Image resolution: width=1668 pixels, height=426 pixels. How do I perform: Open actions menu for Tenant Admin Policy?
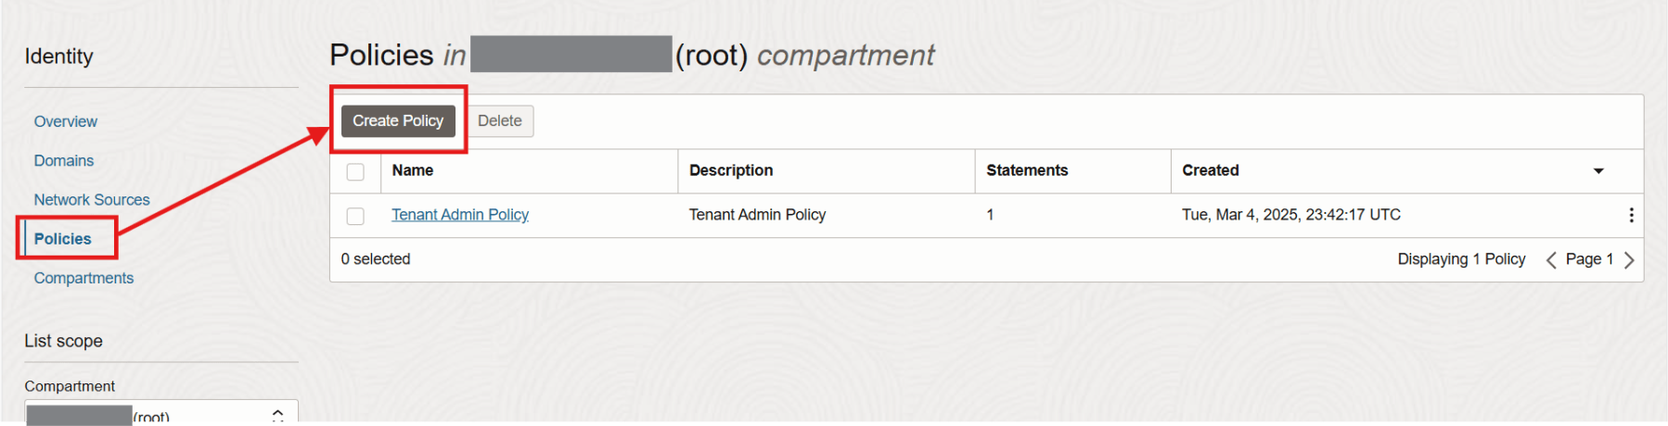[x=1631, y=215]
